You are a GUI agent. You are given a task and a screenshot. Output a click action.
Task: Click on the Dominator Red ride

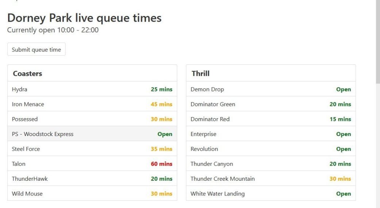210,119
